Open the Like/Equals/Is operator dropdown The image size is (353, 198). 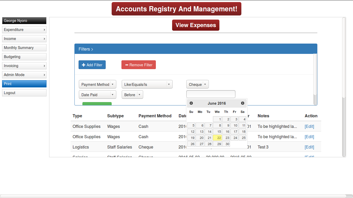click(147, 85)
